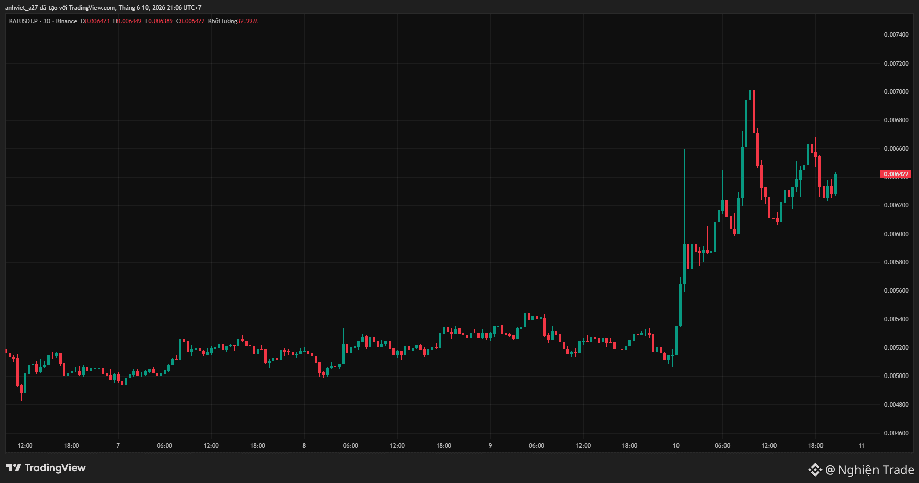Click the 0.007000 price axis label

pyautogui.click(x=896, y=92)
